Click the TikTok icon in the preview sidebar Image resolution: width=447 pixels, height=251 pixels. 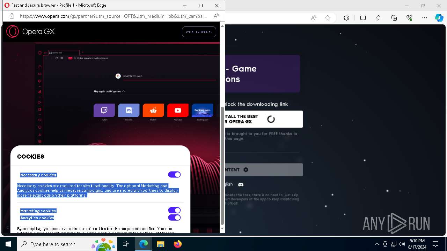pyautogui.click(x=40, y=92)
